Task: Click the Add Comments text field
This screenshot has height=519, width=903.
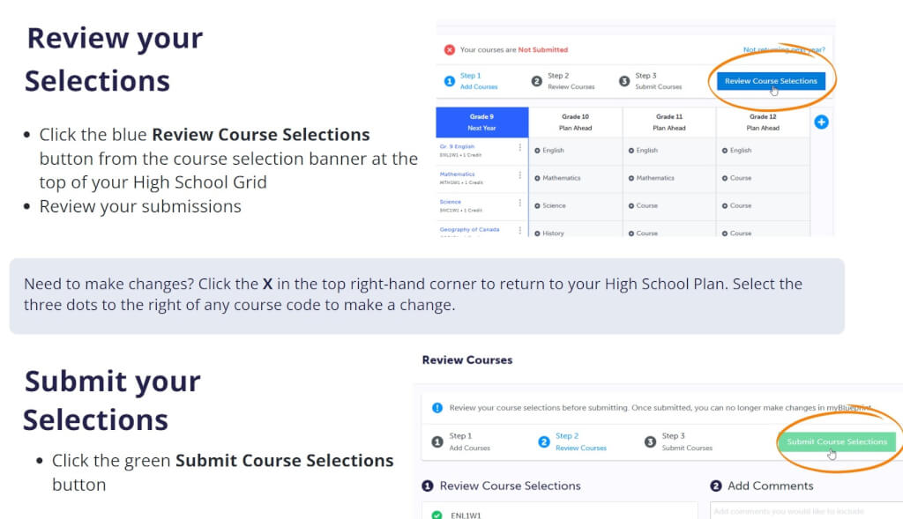Action: (x=806, y=511)
